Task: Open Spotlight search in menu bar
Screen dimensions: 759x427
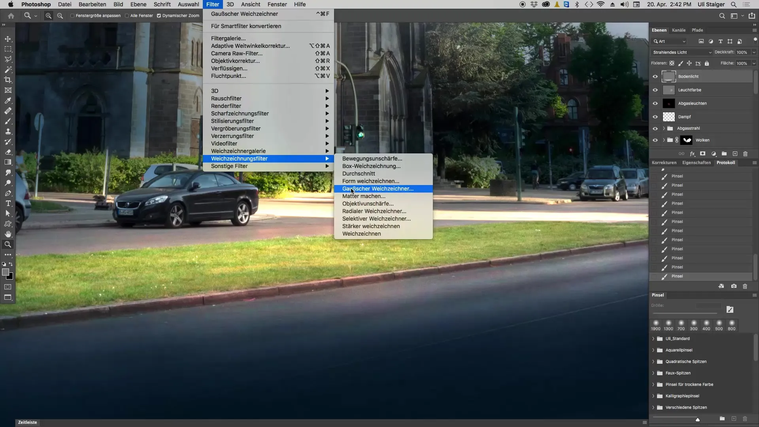Action: [733, 4]
